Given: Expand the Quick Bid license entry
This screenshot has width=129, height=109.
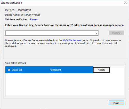Looking at the screenshot, I should [9, 70].
